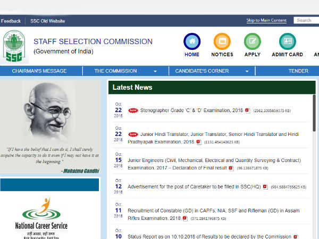The width and height of the screenshot is (319, 239).
Task: Click the Home icon in navigation
Action: pos(192,41)
